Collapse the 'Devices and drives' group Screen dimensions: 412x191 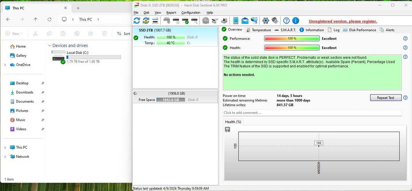point(49,46)
